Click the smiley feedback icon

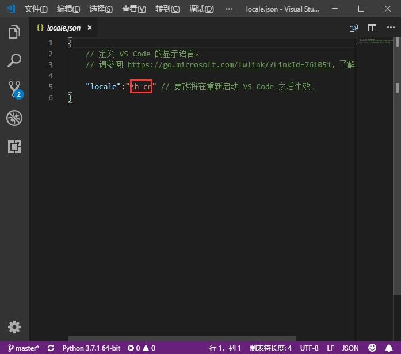click(x=372, y=348)
